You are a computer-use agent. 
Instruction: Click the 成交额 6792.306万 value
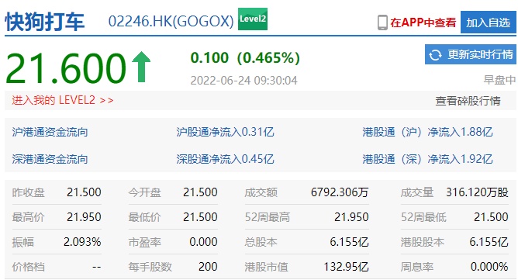click(x=340, y=192)
